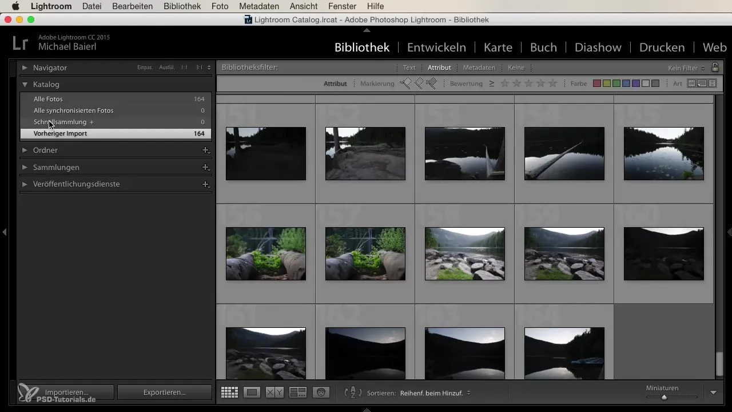Select the Keine filter tab
Screen dimensions: 732x412
(516, 68)
